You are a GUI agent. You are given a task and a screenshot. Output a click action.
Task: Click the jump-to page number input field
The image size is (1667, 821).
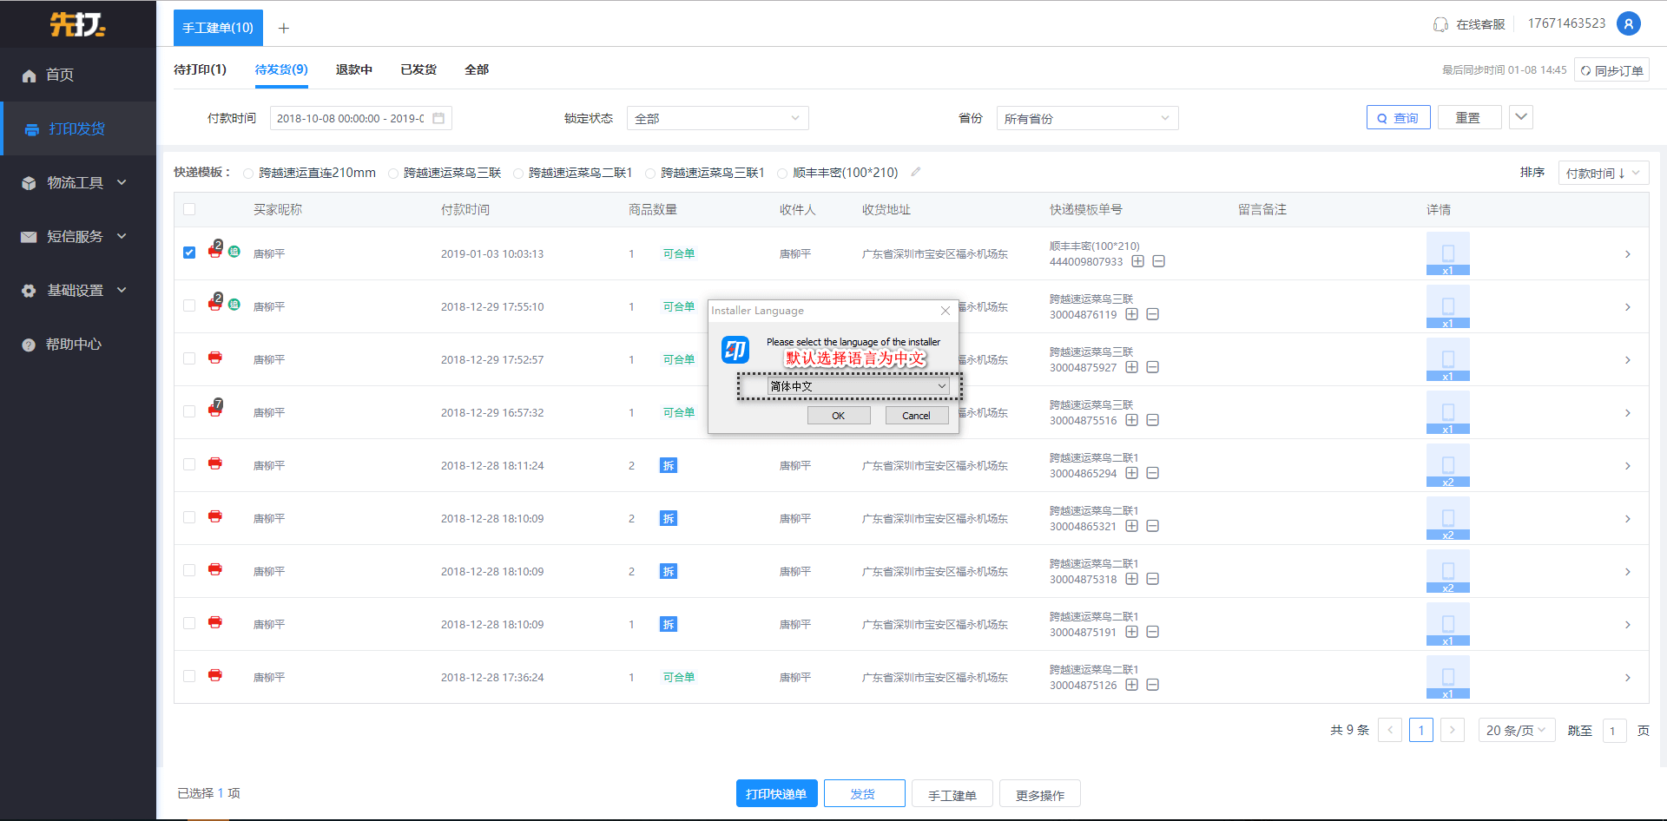(x=1614, y=731)
